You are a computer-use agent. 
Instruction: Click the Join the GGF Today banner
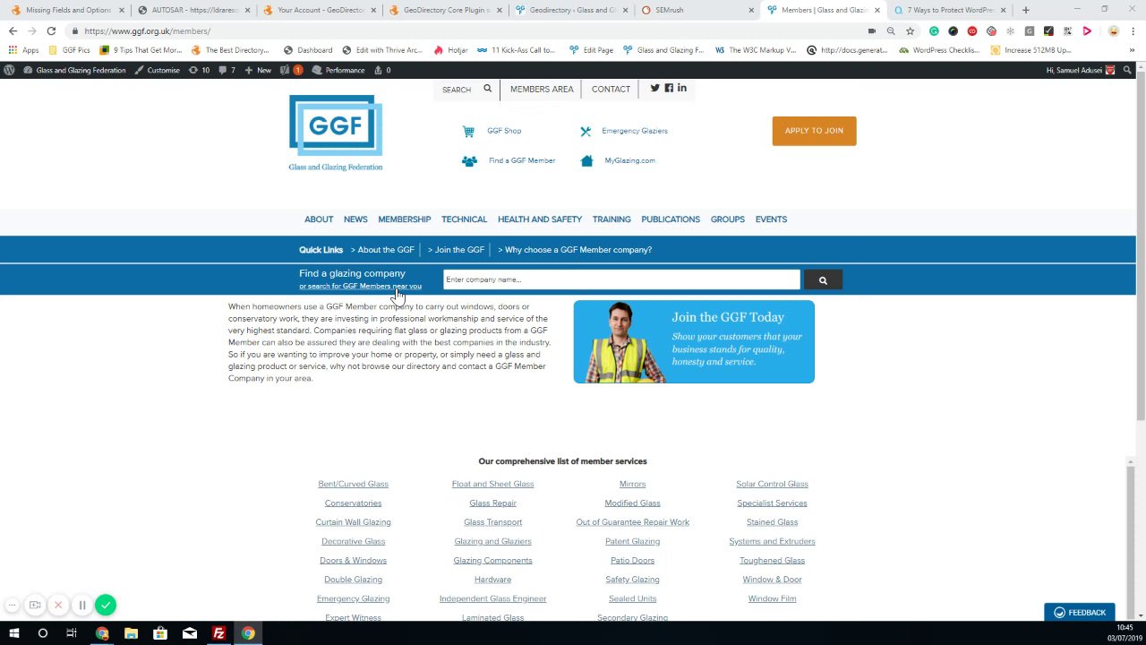[694, 342]
